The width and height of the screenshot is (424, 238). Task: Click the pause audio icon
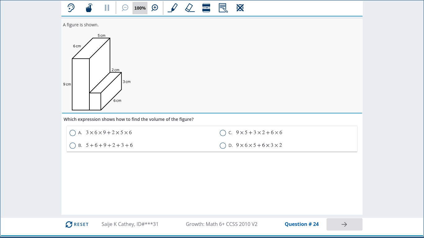tap(107, 8)
